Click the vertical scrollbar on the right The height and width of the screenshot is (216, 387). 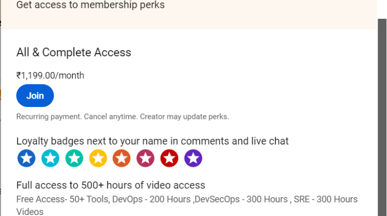(x=382, y=117)
